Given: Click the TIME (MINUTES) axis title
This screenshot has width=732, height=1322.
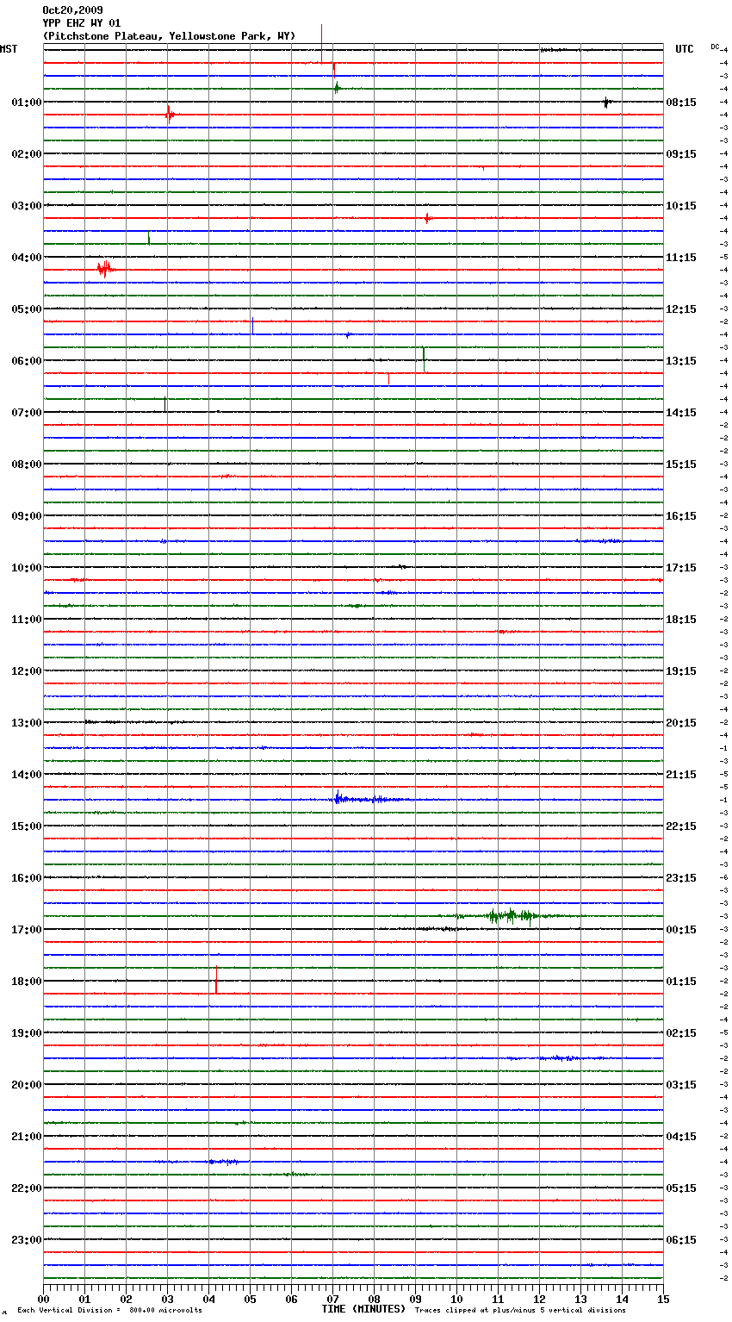Looking at the screenshot, I should point(363,1309).
